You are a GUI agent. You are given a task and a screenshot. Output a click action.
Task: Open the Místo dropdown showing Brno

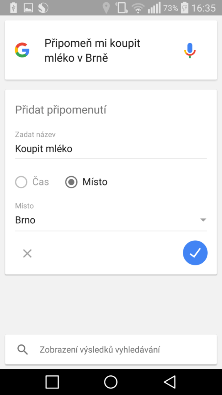click(x=111, y=220)
